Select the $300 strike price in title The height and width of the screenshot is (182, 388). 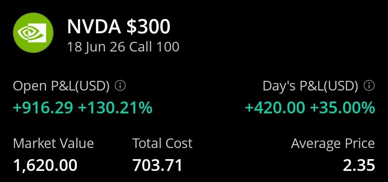point(148,27)
